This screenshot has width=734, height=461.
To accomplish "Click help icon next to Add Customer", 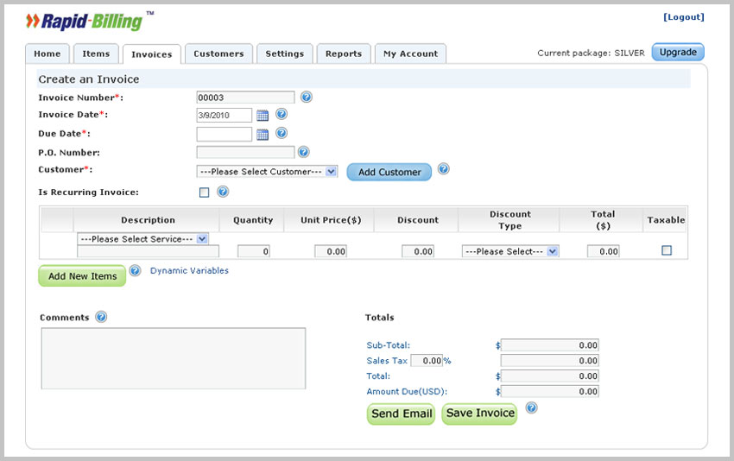I will (x=443, y=169).
